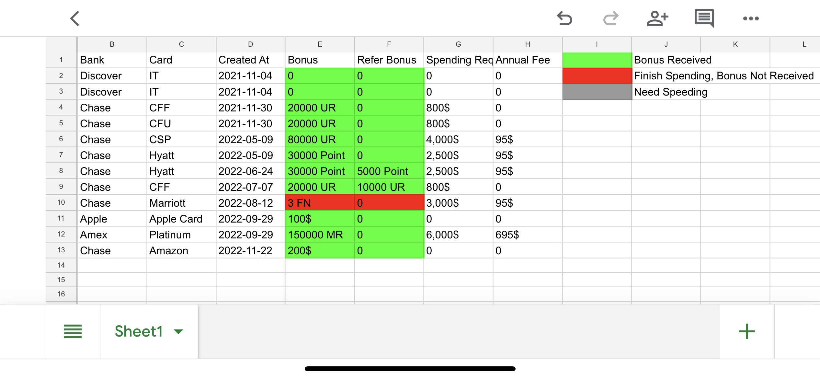Select 'Apple' bank cell in row 11
820x379 pixels.
[x=112, y=219]
